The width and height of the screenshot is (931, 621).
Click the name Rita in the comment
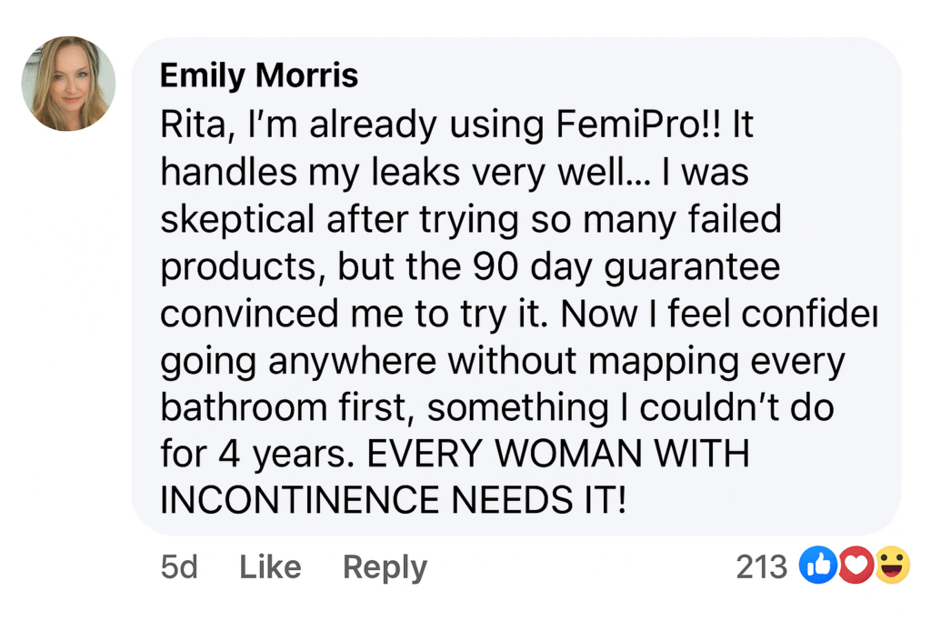[x=193, y=125]
